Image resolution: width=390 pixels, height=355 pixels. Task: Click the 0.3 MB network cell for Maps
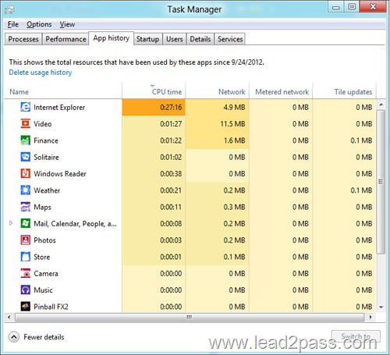point(218,207)
